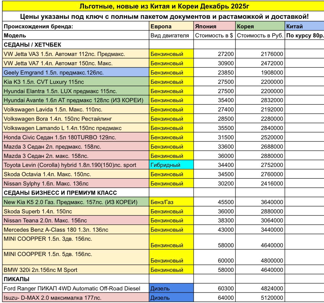Click the Стоимость в $ column header

tap(214, 36)
